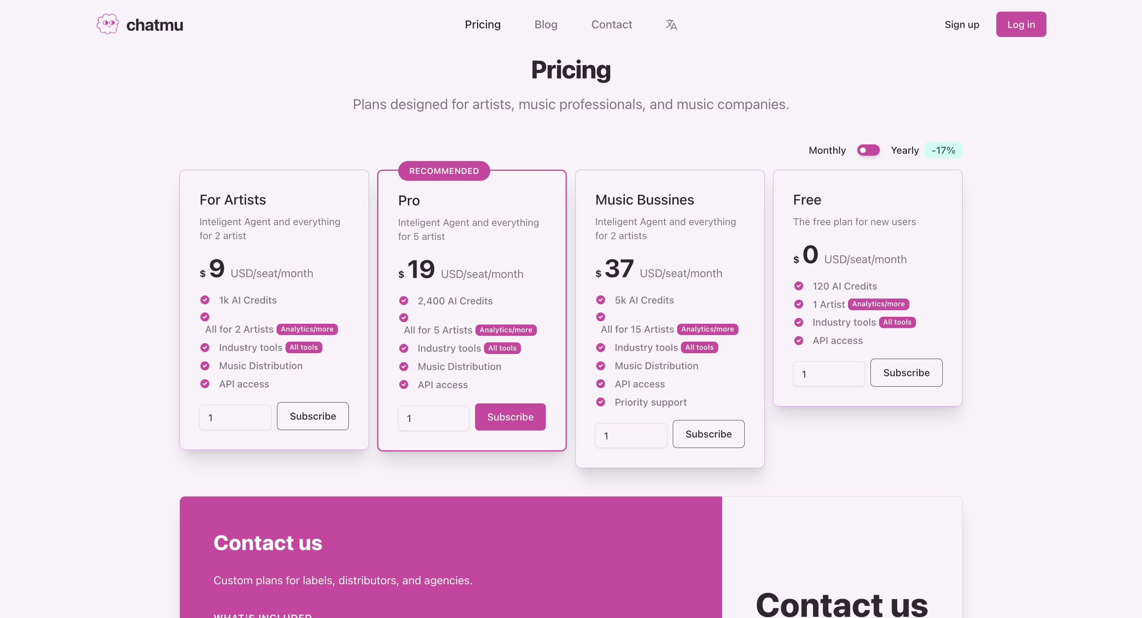
Task: Click the checkmark beside API access in Free plan
Action: [x=799, y=340]
